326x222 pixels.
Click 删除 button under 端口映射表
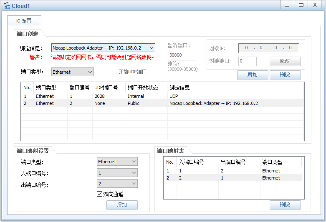(285, 205)
